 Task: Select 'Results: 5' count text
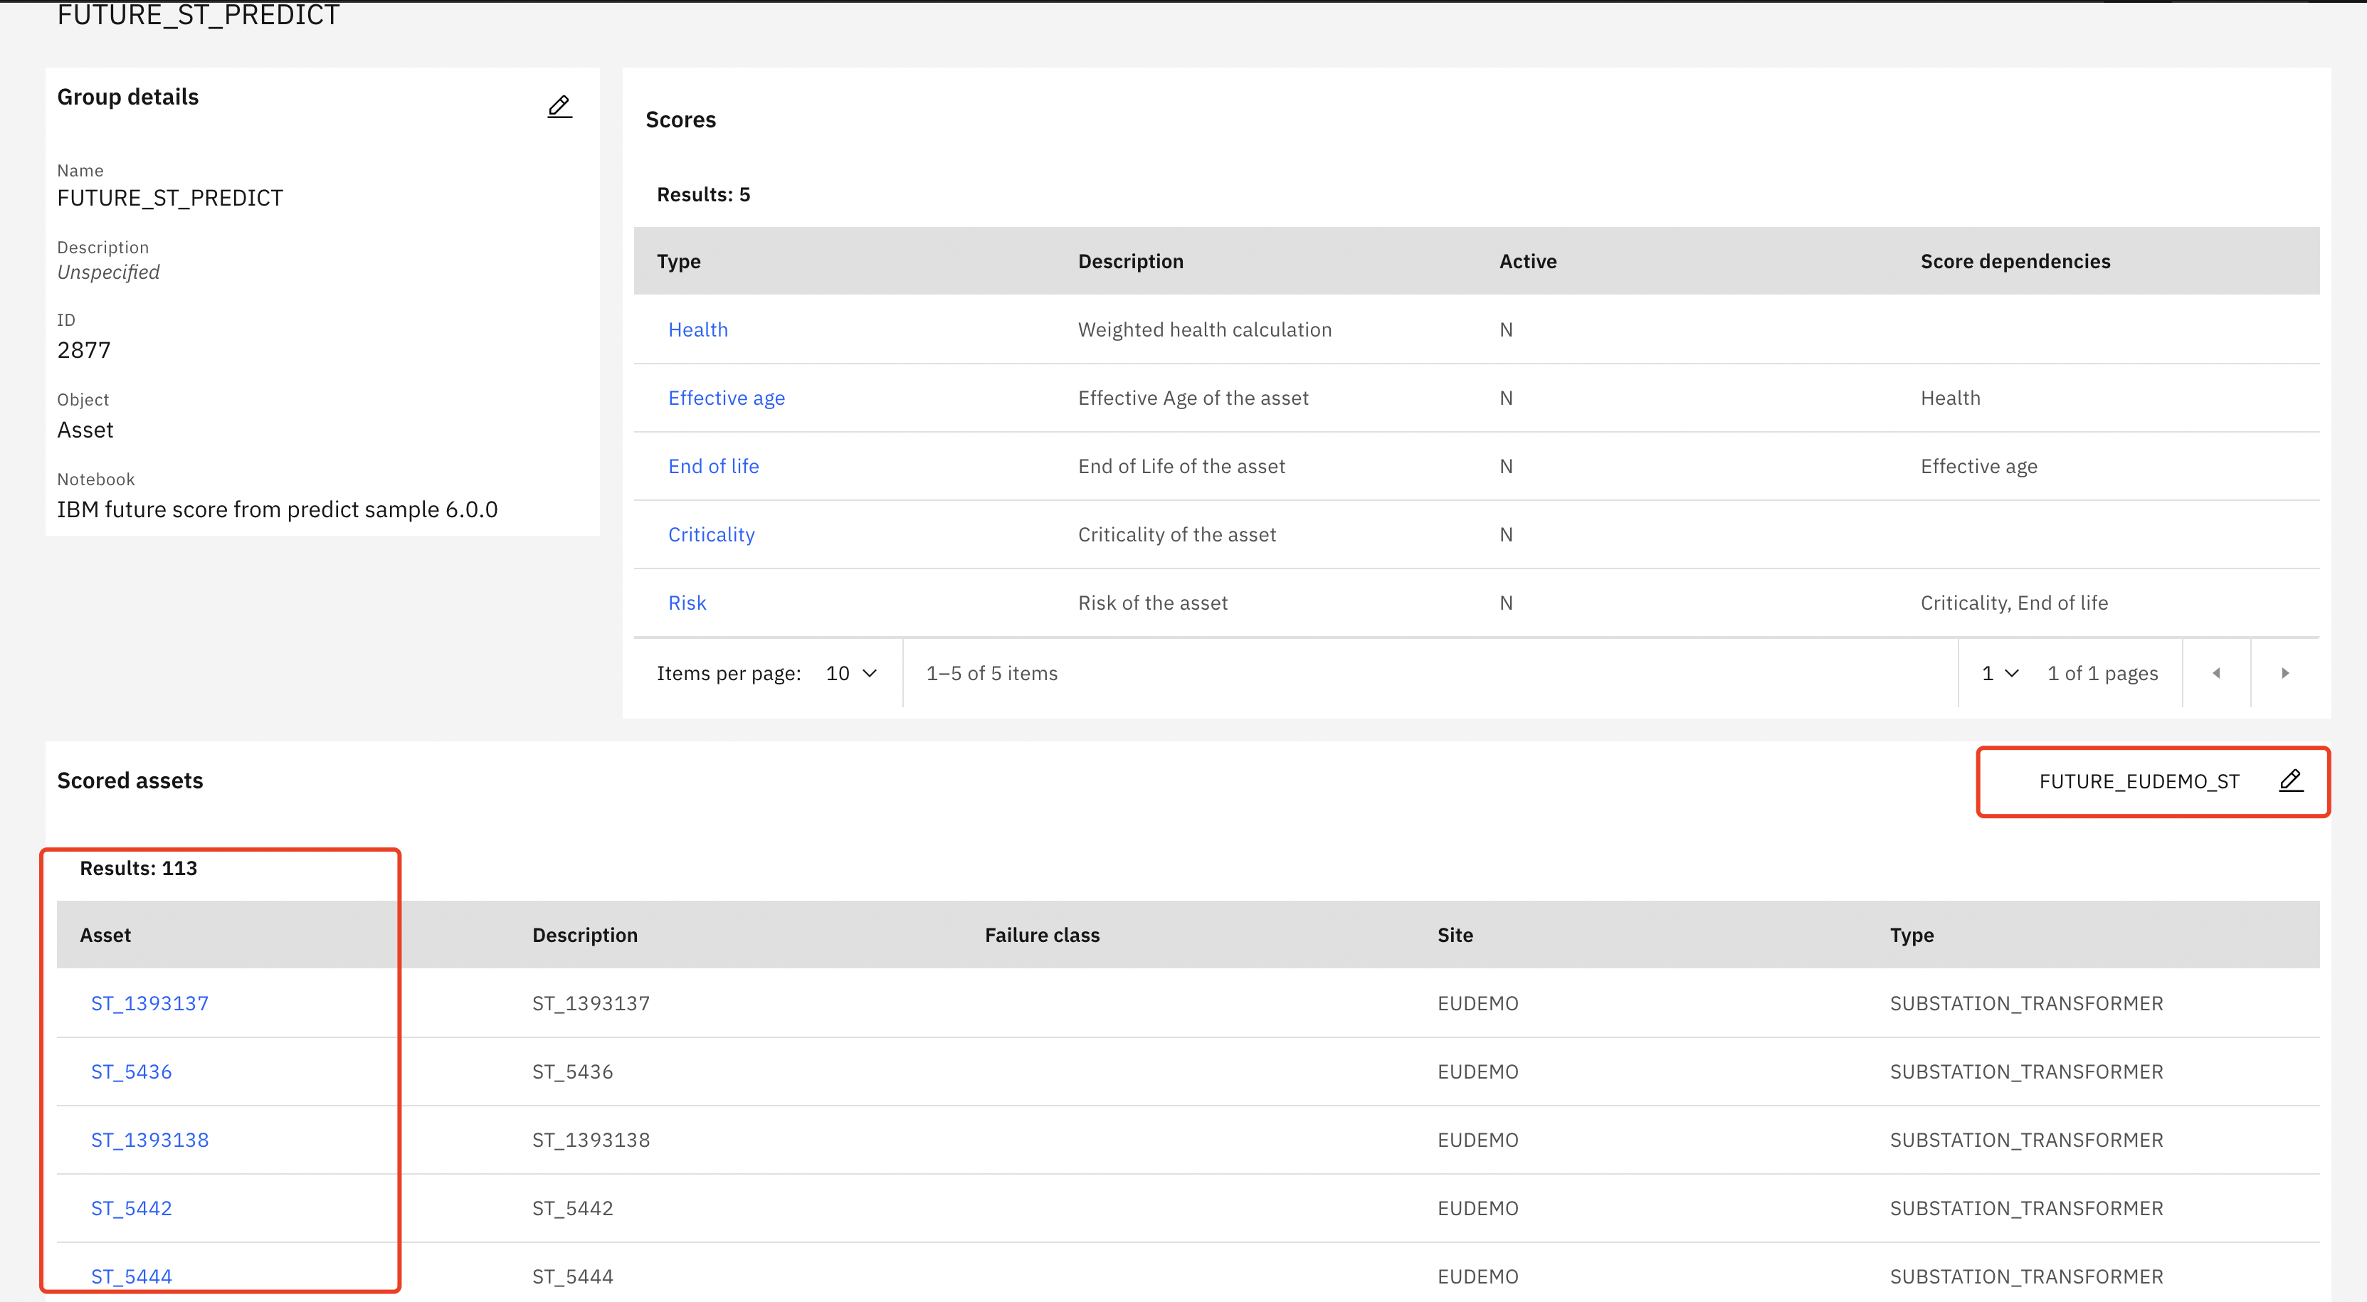coord(703,195)
